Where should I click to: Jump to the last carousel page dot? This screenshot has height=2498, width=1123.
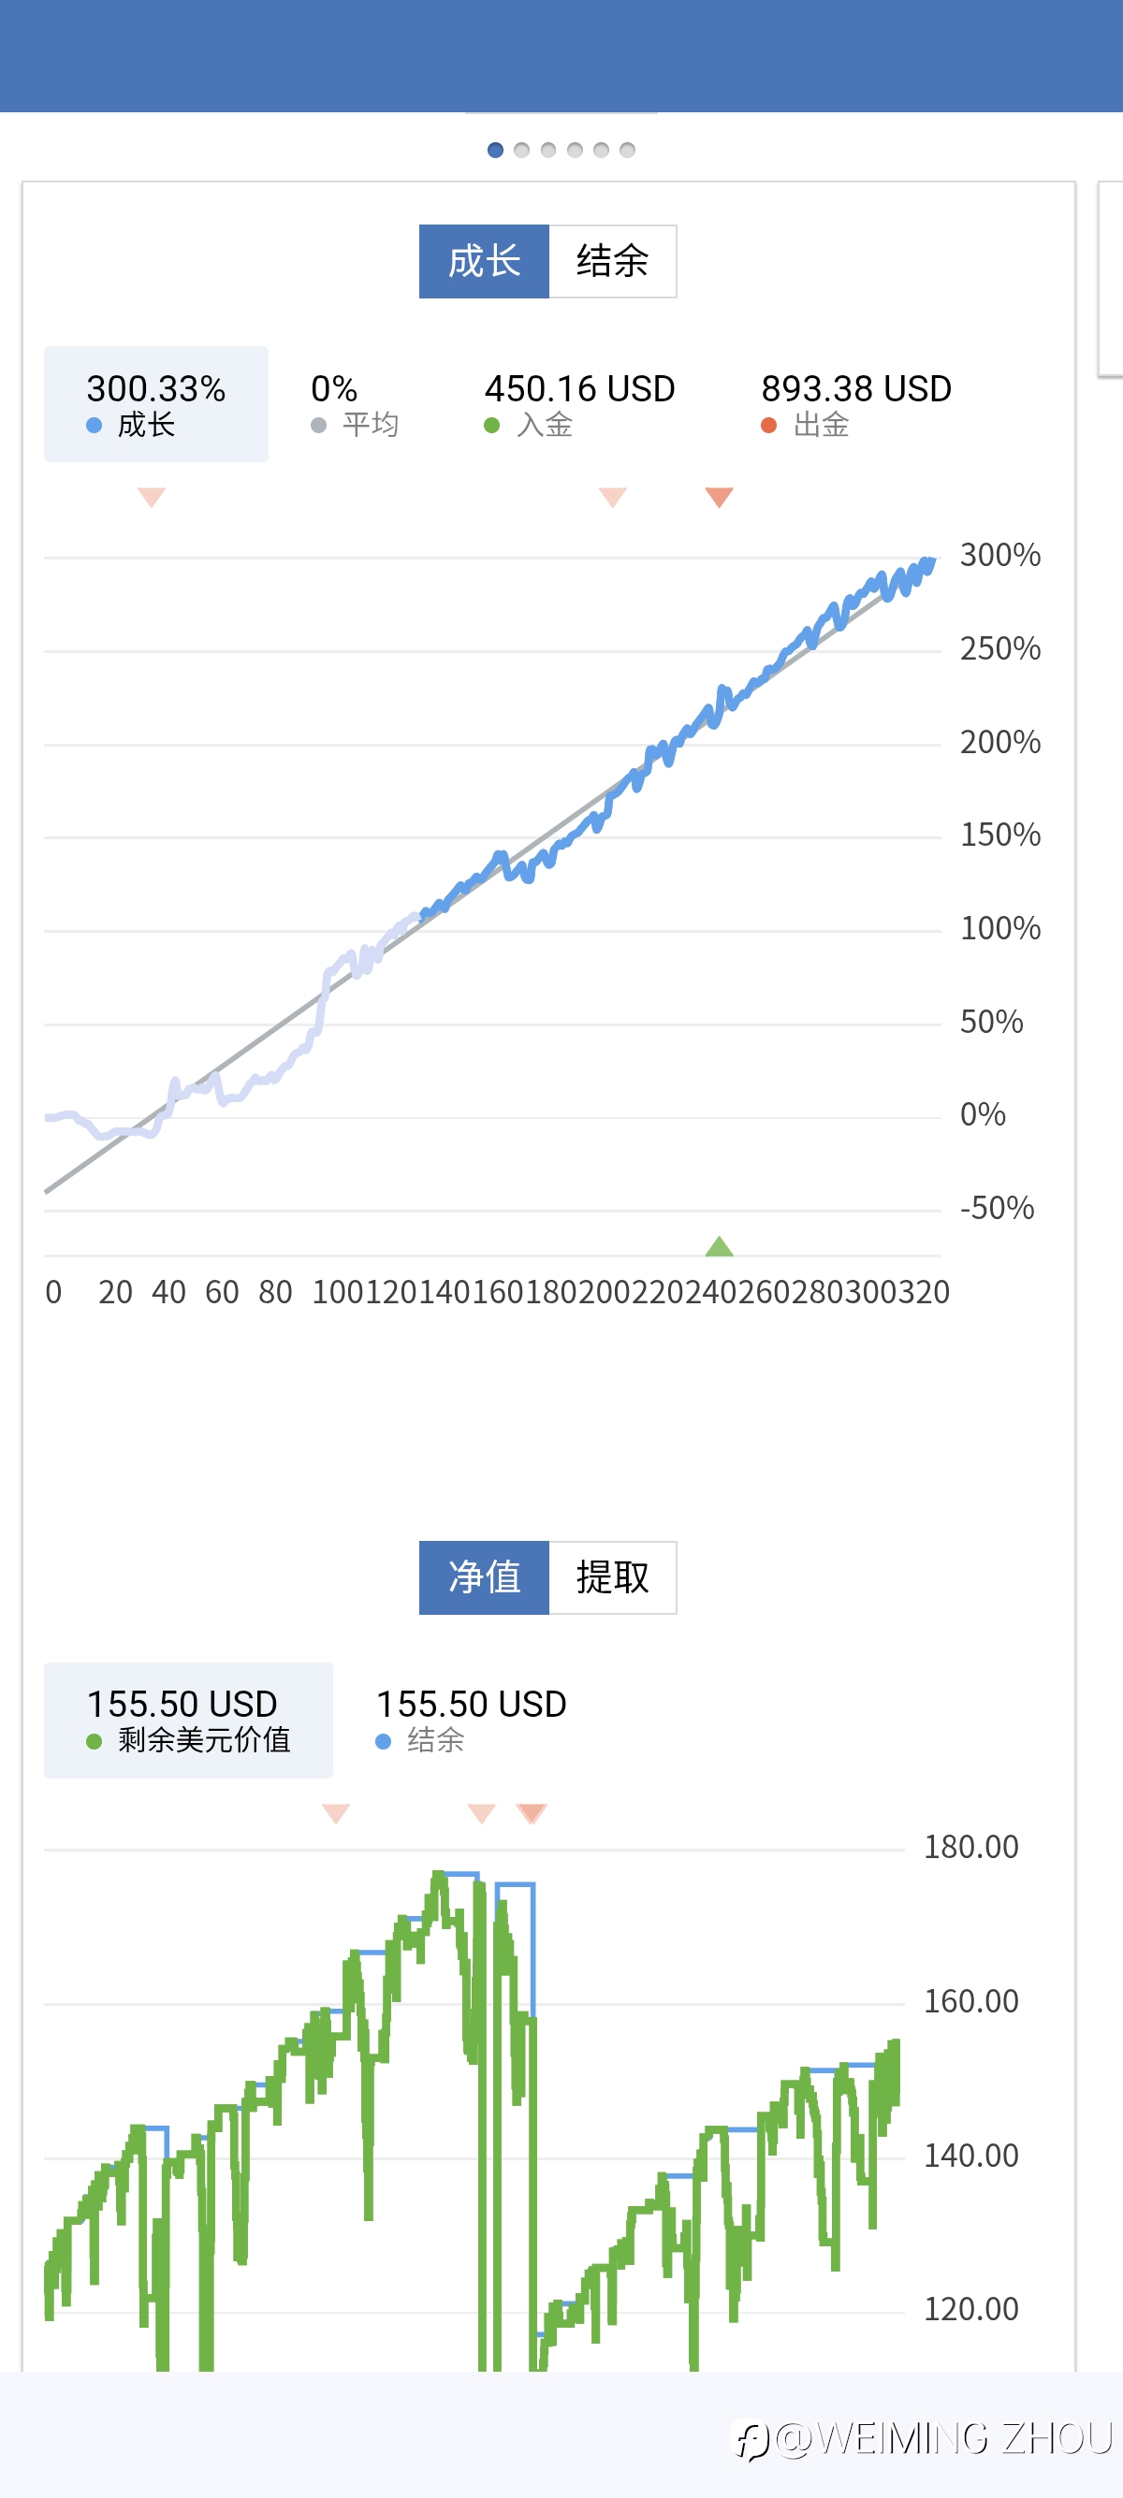pos(627,151)
